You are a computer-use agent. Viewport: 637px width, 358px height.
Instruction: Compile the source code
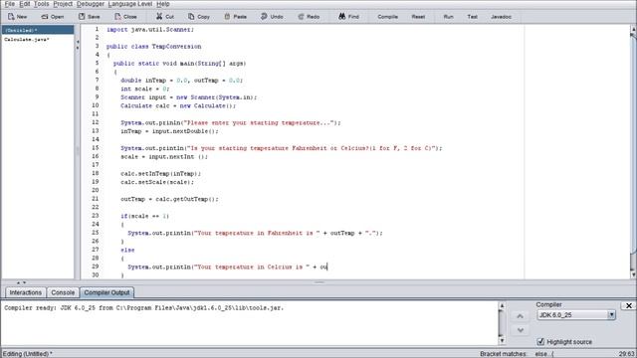[387, 17]
